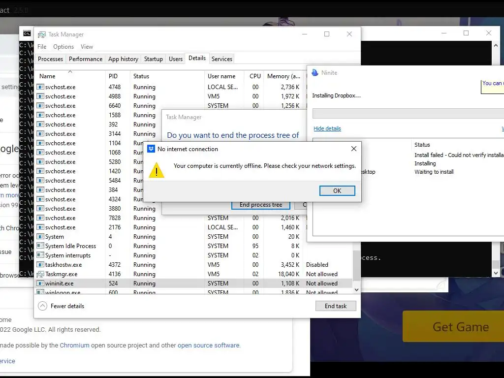Viewport: 504px width, 378px height.
Task: Switch to the App history tab
Action: [x=123, y=59]
